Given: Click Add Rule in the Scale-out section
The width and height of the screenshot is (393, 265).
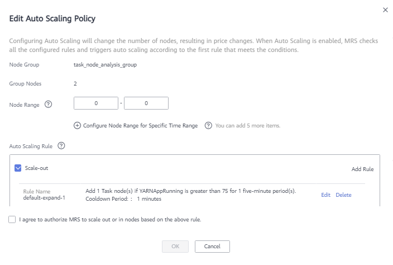Looking at the screenshot, I should pyautogui.click(x=362, y=169).
